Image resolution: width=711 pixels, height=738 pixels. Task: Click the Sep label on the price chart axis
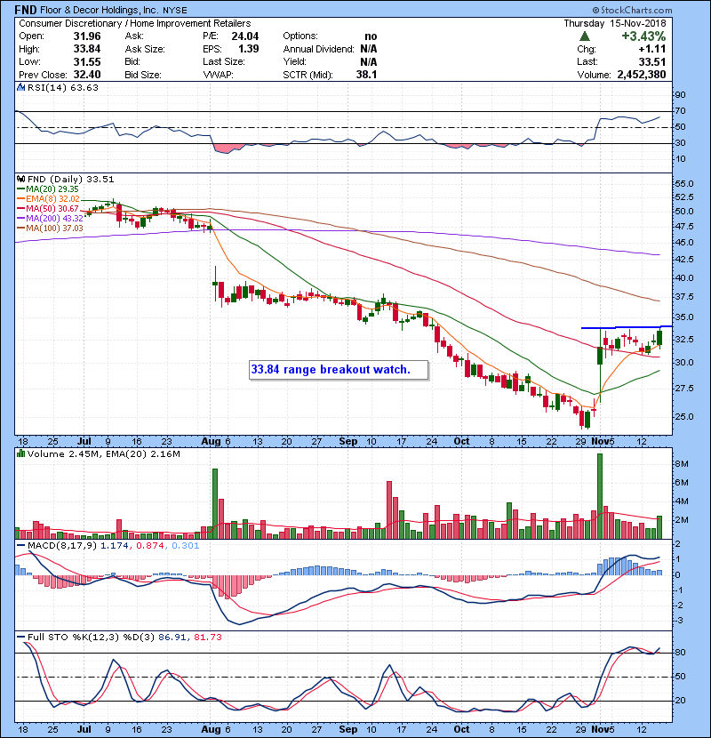pyautogui.click(x=348, y=442)
